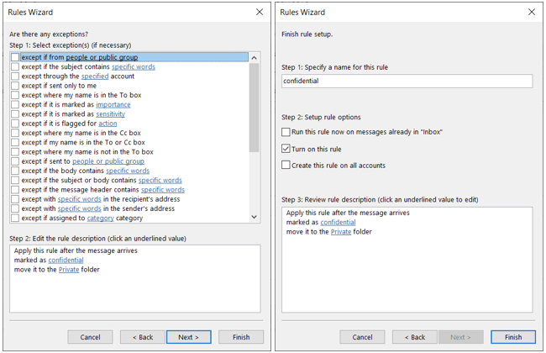The image size is (546, 353).
Task: Open 'specific words' link in subject contains exception
Action: pos(134,66)
